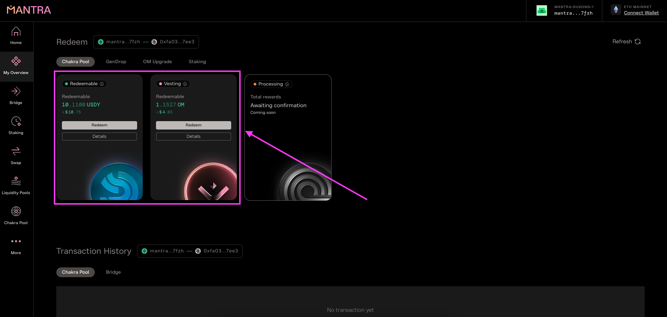Switch to the GenDrop tab

click(116, 61)
